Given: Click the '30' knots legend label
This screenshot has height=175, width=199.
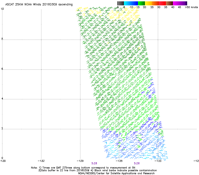Looking at the screenshot, I should coord(159,7).
